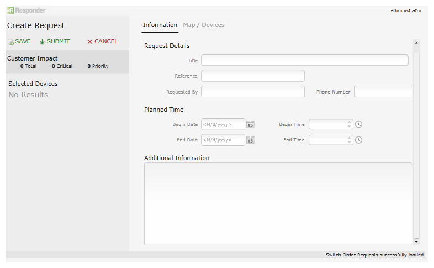Viewport: 434px width, 268px height.
Task: Open the End Date calendar picker icon
Action: click(250, 140)
